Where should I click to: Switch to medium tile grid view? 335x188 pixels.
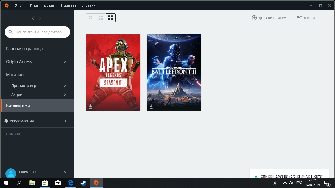100,18
